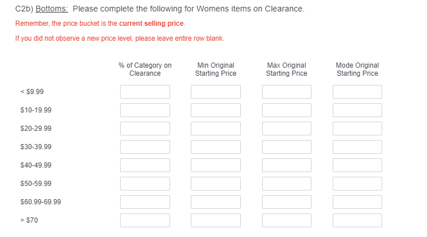Click % of Category field for > $70
Image resolution: width=427 pixels, height=237 pixels.
[145, 220]
